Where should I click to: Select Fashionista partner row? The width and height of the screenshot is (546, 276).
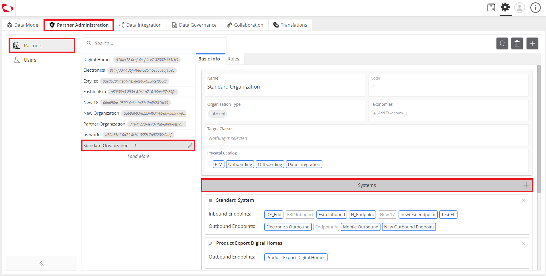click(x=139, y=92)
